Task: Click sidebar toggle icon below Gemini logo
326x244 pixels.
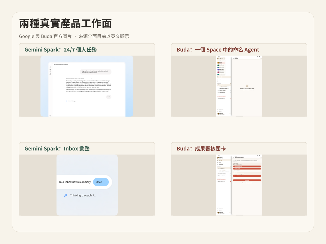Action: tap(50, 67)
